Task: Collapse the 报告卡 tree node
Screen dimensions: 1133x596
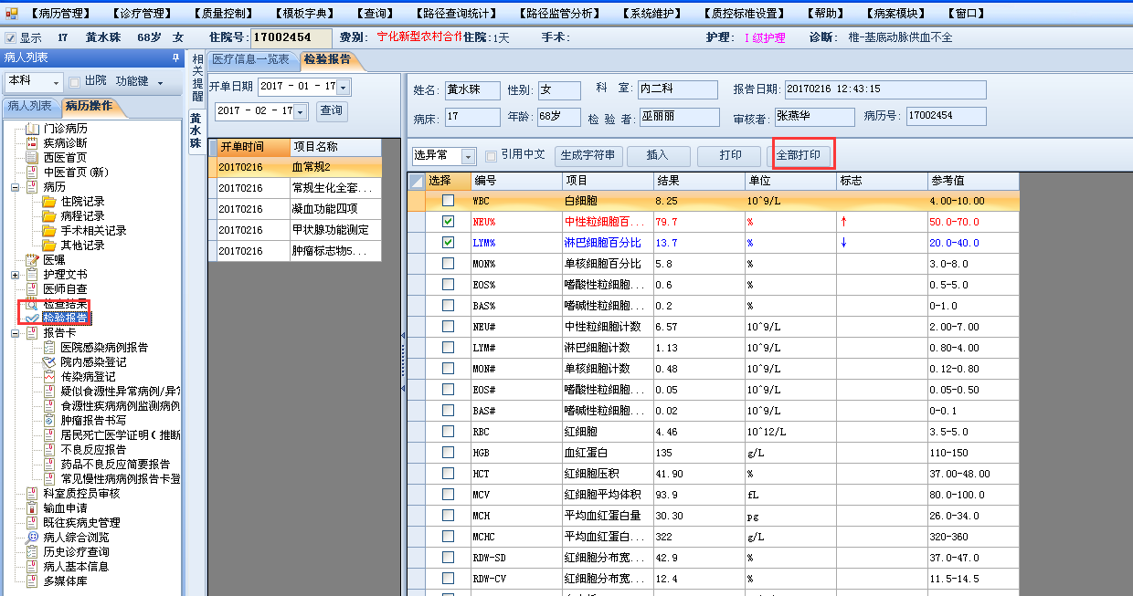Action: pos(16,333)
